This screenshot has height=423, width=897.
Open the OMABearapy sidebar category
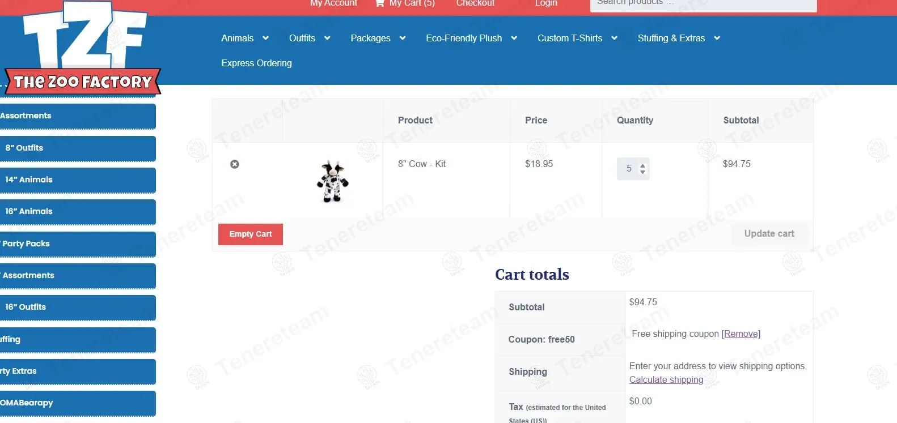[x=78, y=403]
